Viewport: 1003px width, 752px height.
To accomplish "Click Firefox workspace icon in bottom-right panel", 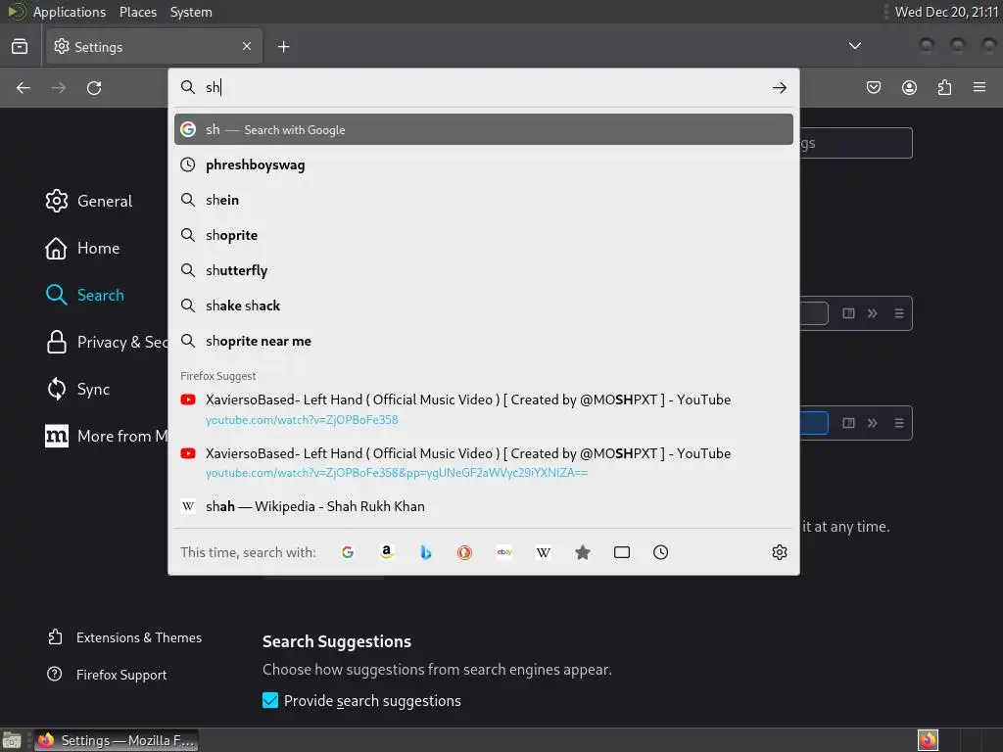I will pos(928,740).
